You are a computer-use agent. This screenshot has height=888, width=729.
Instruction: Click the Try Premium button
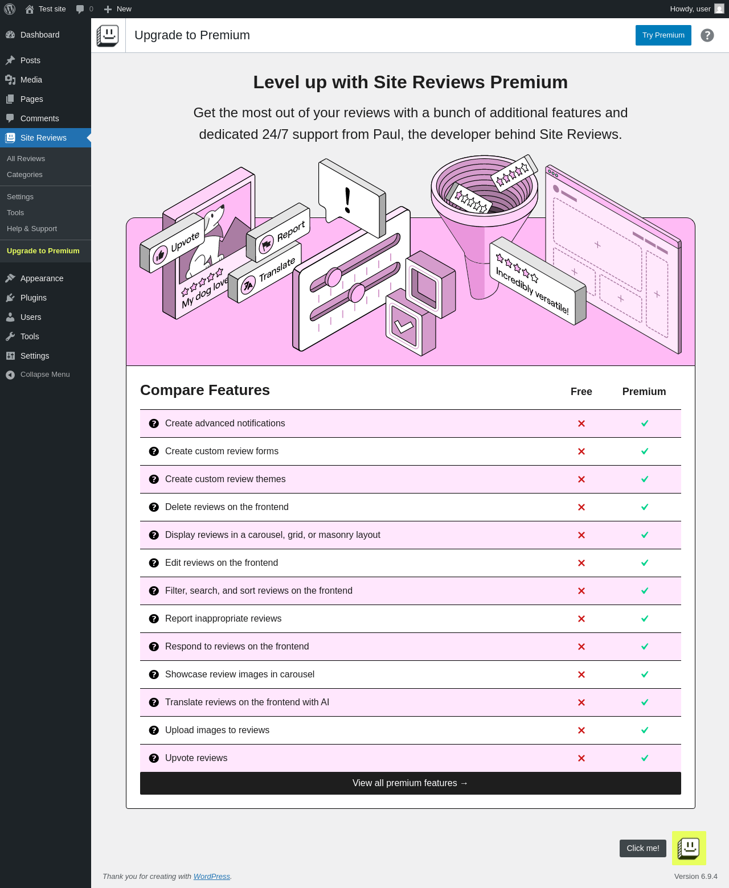click(664, 35)
